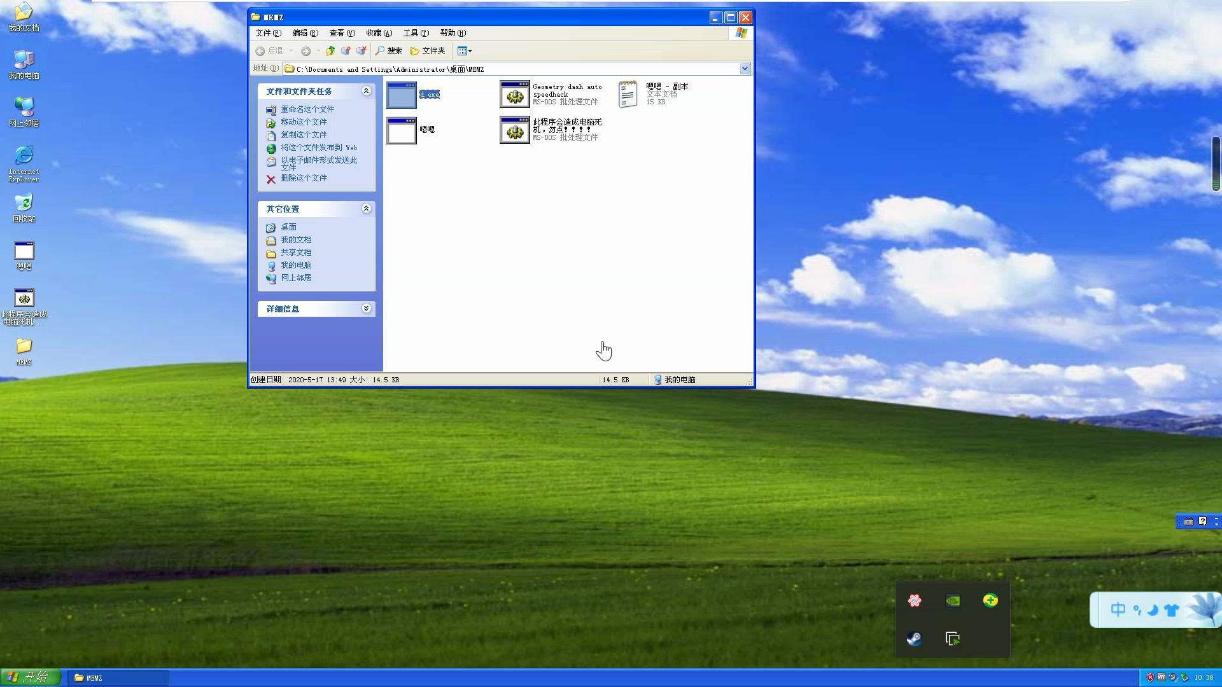Expand the 详细信息 panel
1222x687 pixels.
click(x=366, y=309)
